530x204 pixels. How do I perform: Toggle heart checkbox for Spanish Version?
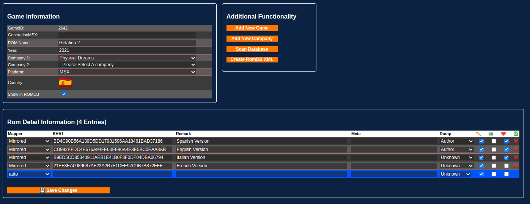point(506,141)
